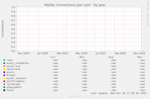Select the 'drupal' legend label
This screenshot has width=150, height=99.
pos(11,75)
